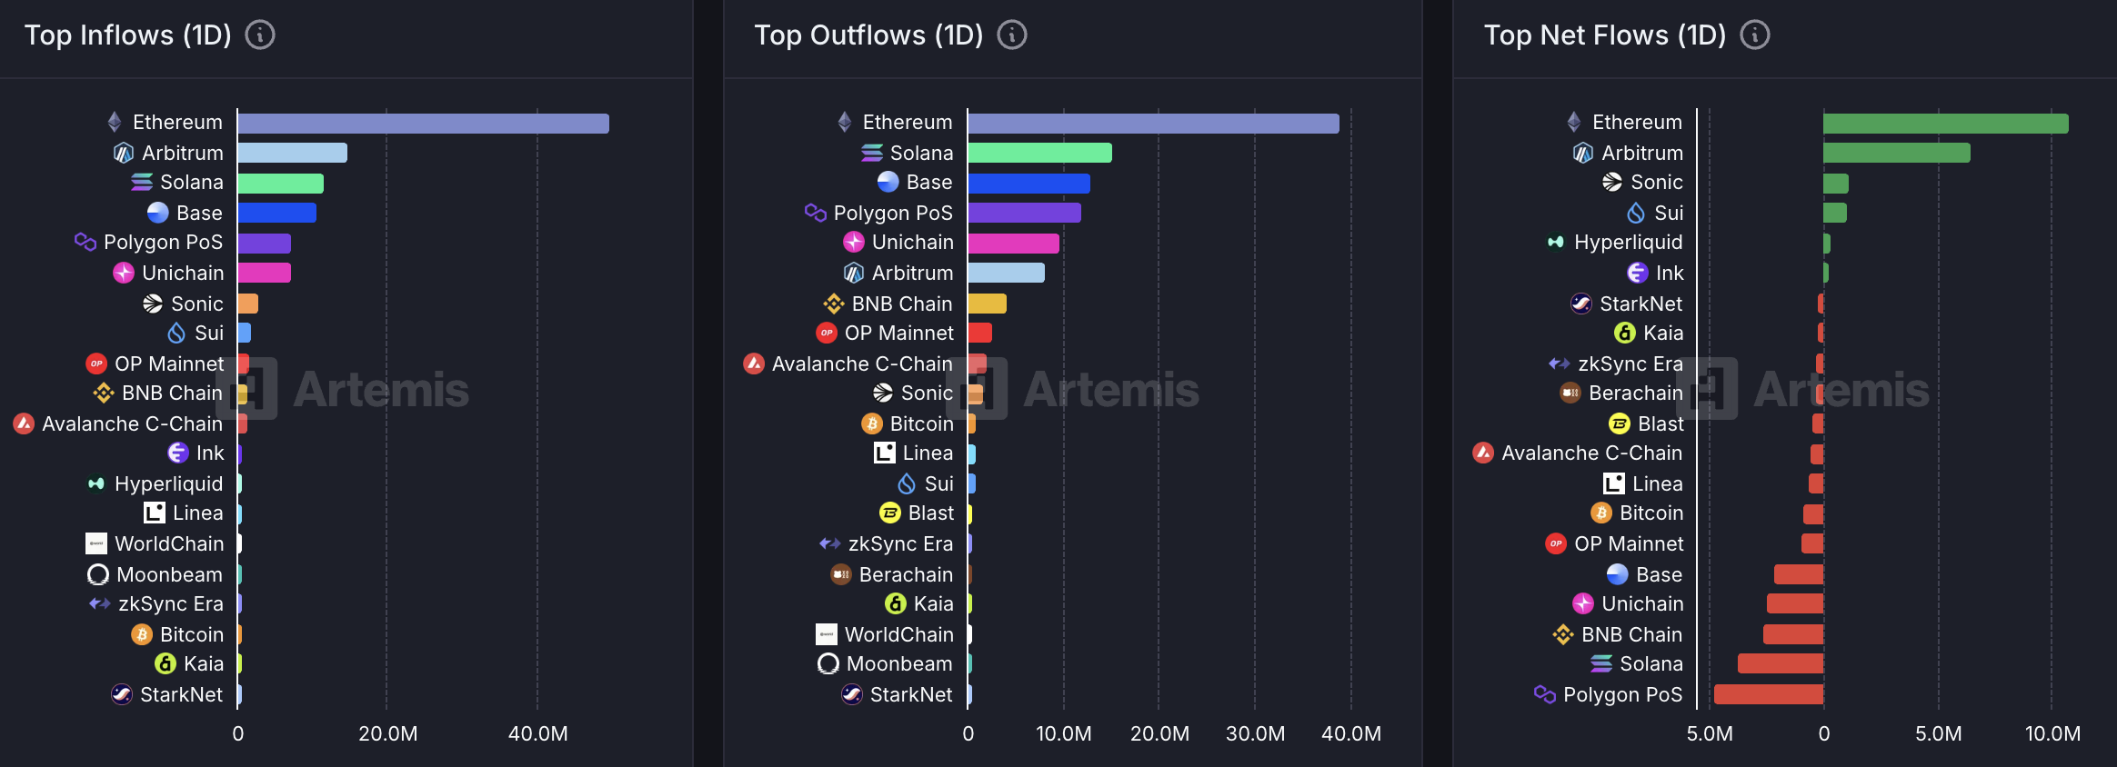Click the Hyperliquid label in Top Inflows
This screenshot has width=2117, height=767.
pos(169,483)
